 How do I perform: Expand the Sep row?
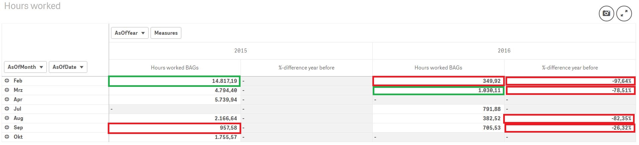point(7,128)
